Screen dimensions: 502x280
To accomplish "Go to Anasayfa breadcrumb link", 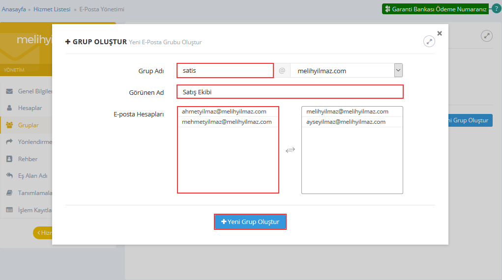I will tap(14, 9).
